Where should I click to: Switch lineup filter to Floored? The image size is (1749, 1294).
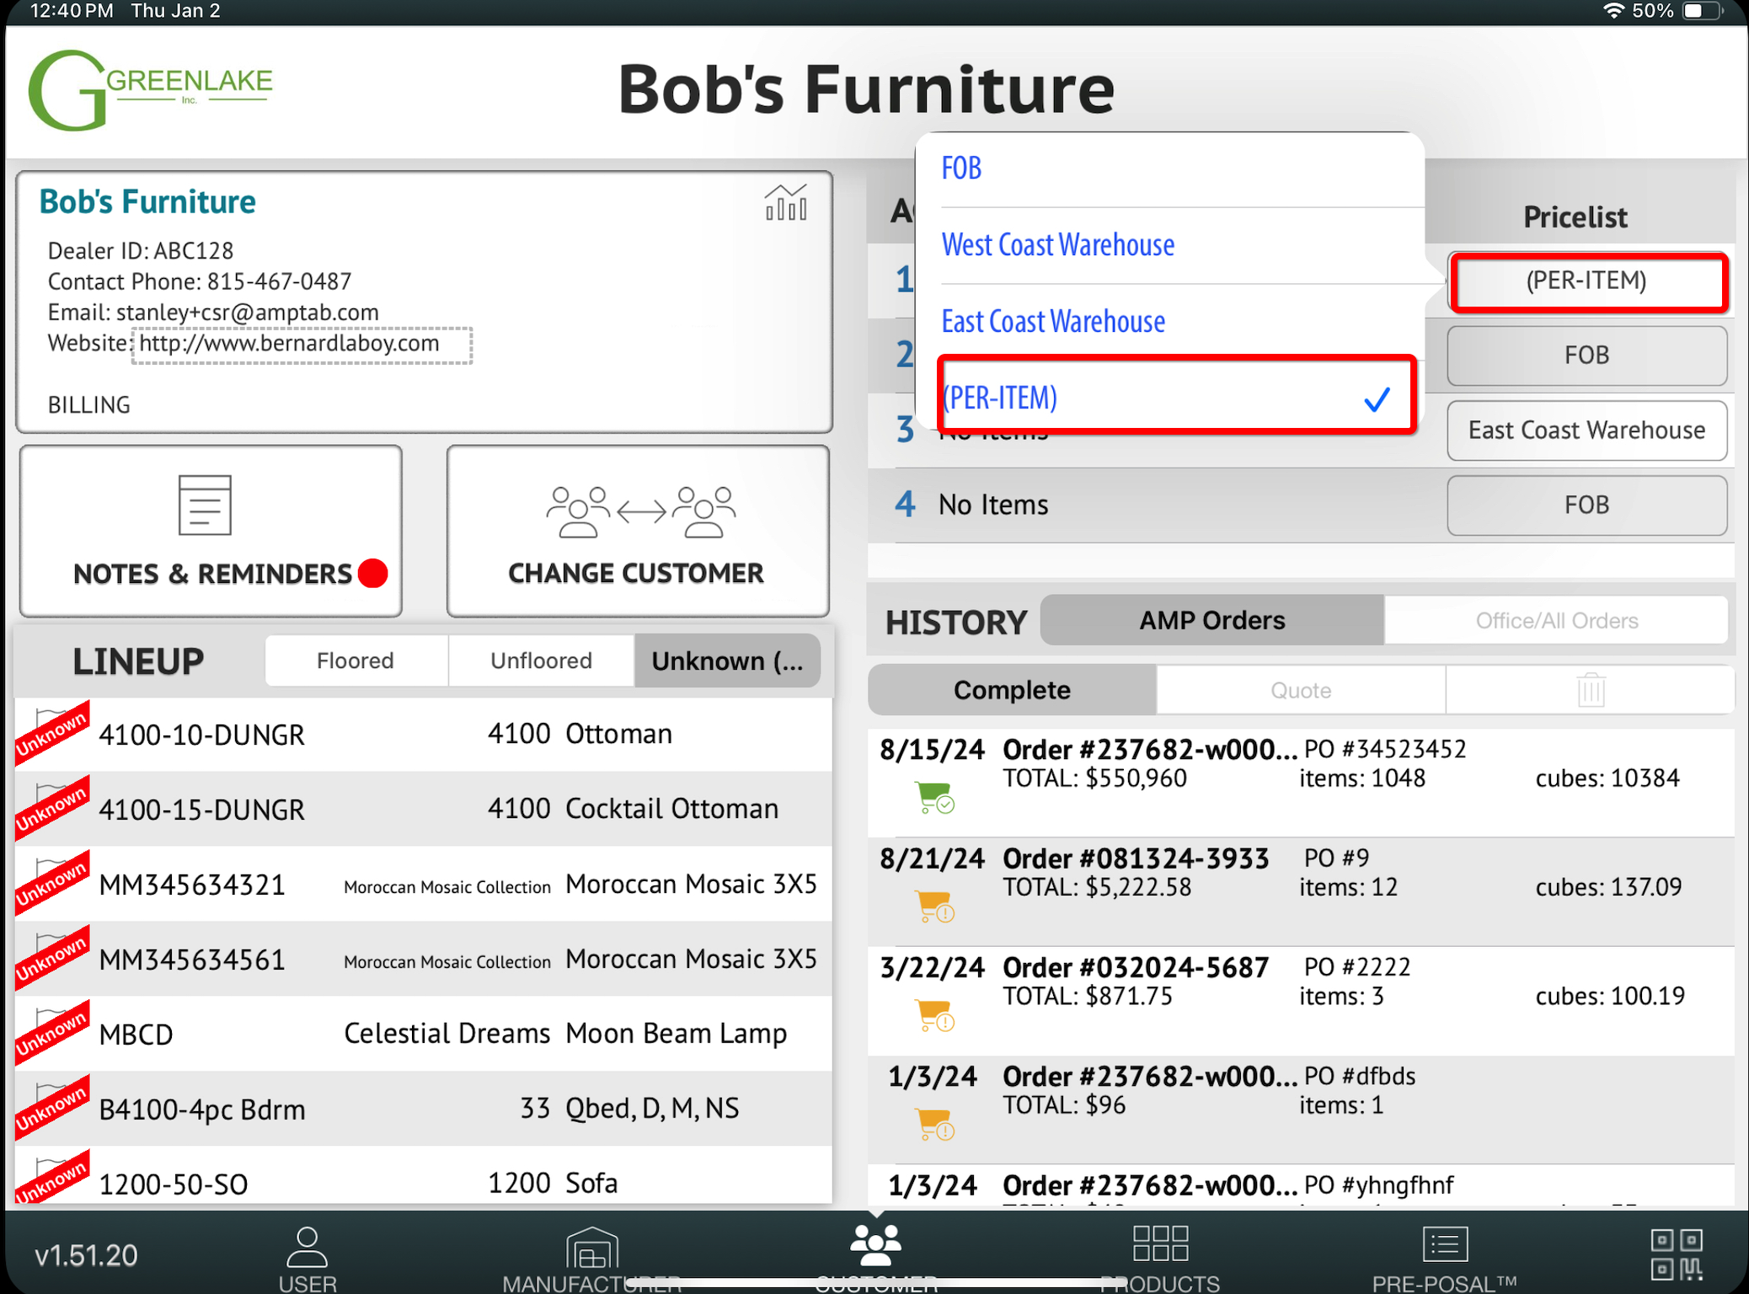pos(356,660)
